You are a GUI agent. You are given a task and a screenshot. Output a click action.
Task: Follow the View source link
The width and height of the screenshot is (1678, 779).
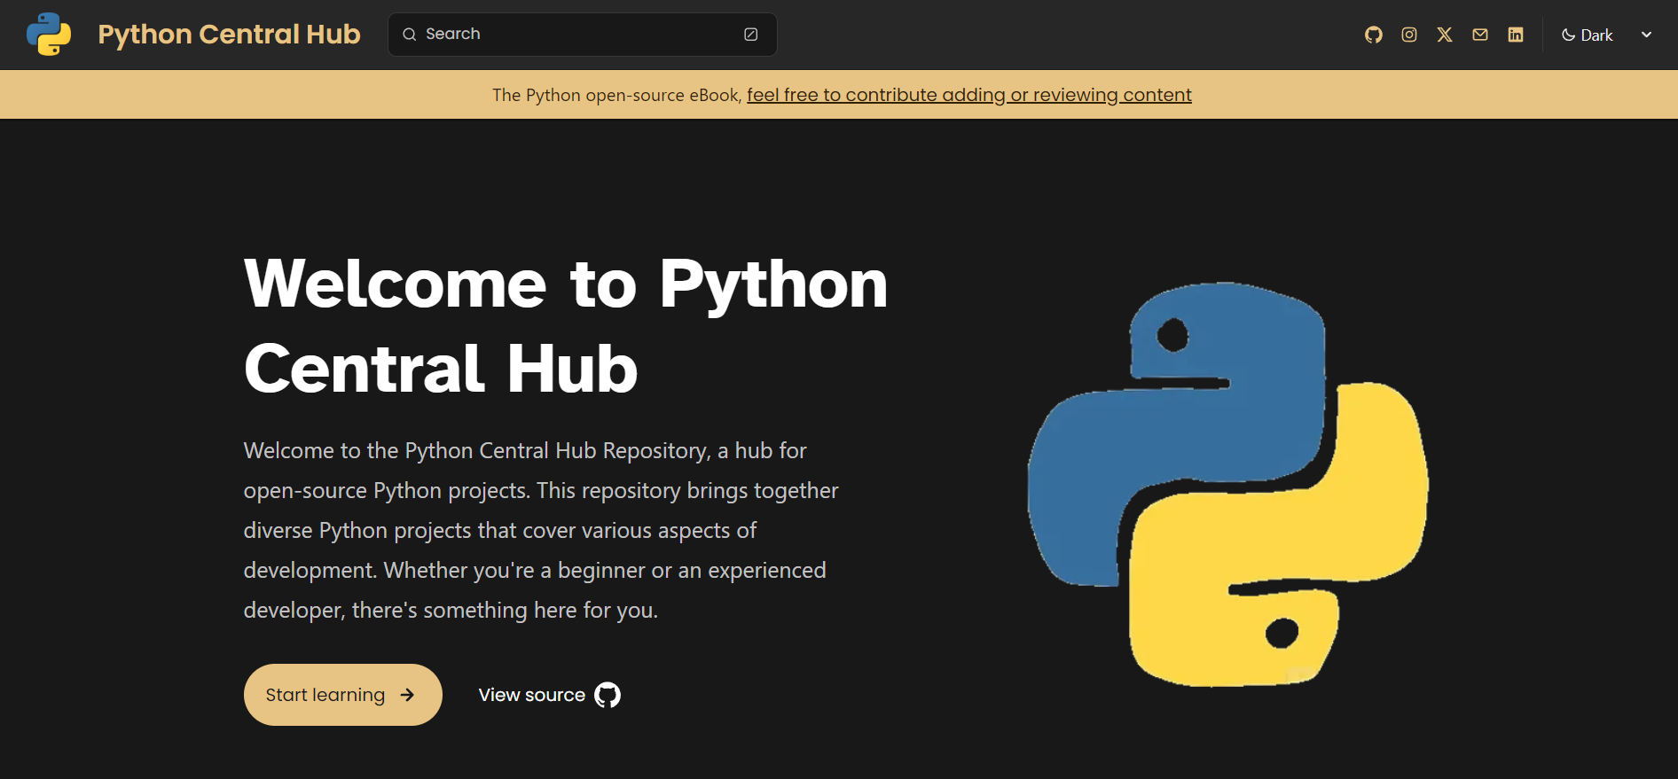tap(531, 695)
